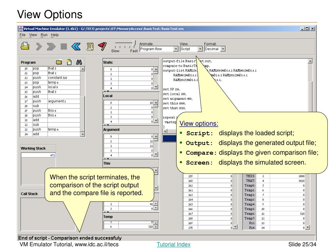
Task: Open the File menu
Action: pyautogui.click(x=23, y=35)
